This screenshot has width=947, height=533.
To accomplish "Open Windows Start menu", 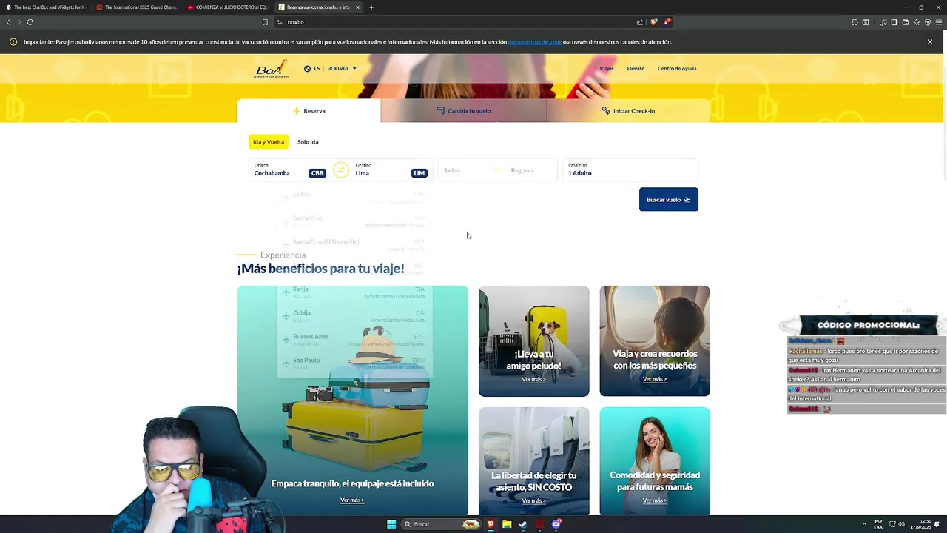I will click(x=391, y=524).
